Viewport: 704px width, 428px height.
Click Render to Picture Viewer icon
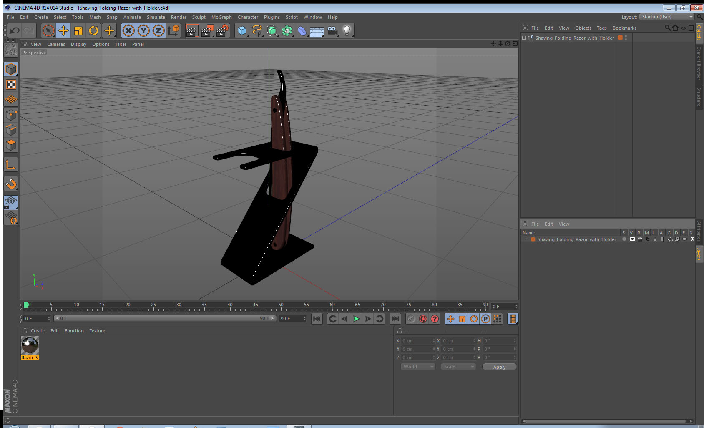(207, 30)
